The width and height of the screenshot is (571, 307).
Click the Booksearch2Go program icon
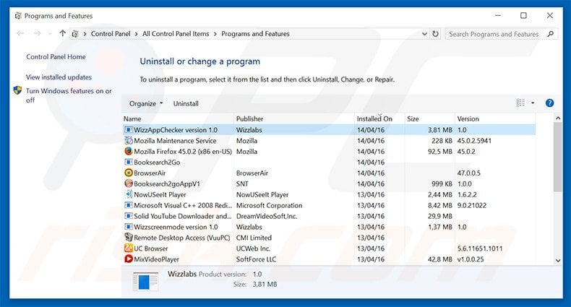pos(129,163)
